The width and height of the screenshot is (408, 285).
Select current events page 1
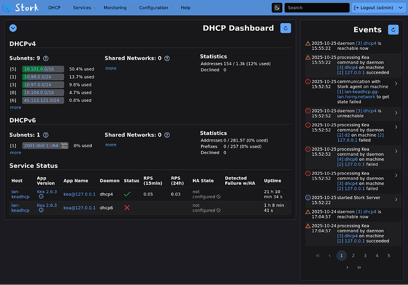(341, 255)
